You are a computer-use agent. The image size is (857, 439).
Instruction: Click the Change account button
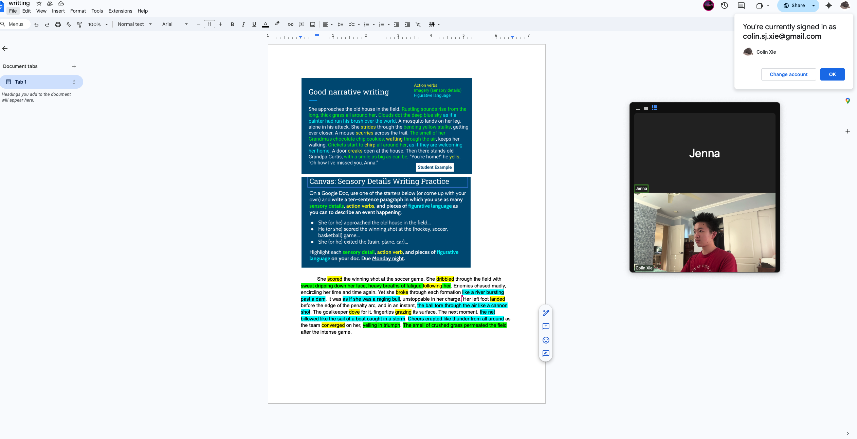788,74
